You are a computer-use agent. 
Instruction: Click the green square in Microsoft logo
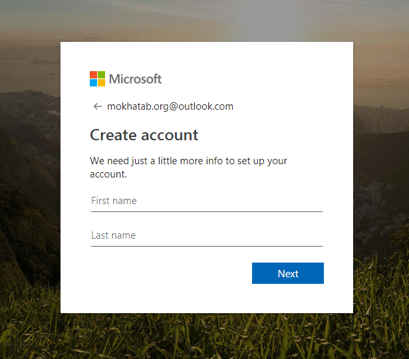tap(102, 74)
